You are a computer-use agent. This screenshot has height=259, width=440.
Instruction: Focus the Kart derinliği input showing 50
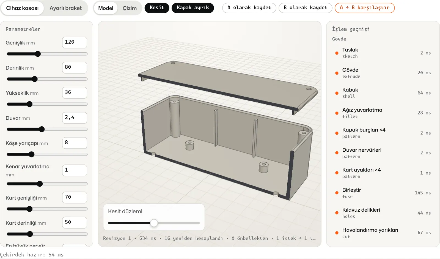point(75,222)
